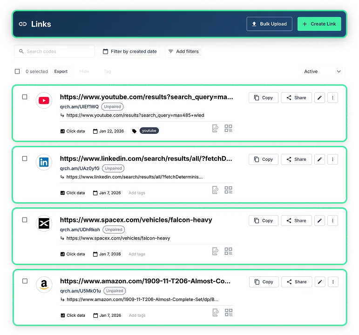The height and width of the screenshot is (335, 359).
Task: Copy the SpaceX short link
Action: pyautogui.click(x=264, y=221)
